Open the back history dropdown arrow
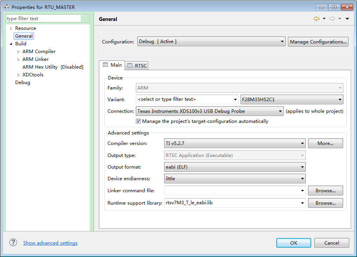357x257 pixels. point(324,19)
